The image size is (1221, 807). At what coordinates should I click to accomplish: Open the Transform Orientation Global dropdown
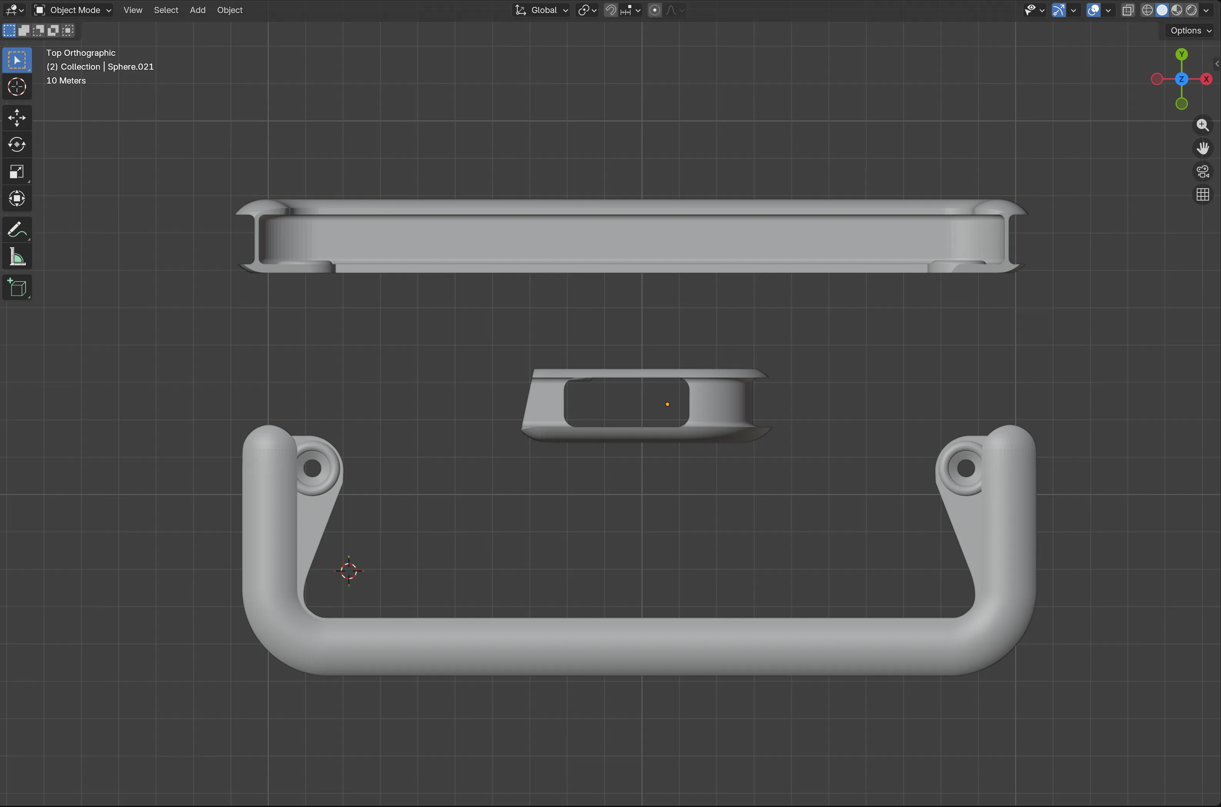[x=541, y=10]
